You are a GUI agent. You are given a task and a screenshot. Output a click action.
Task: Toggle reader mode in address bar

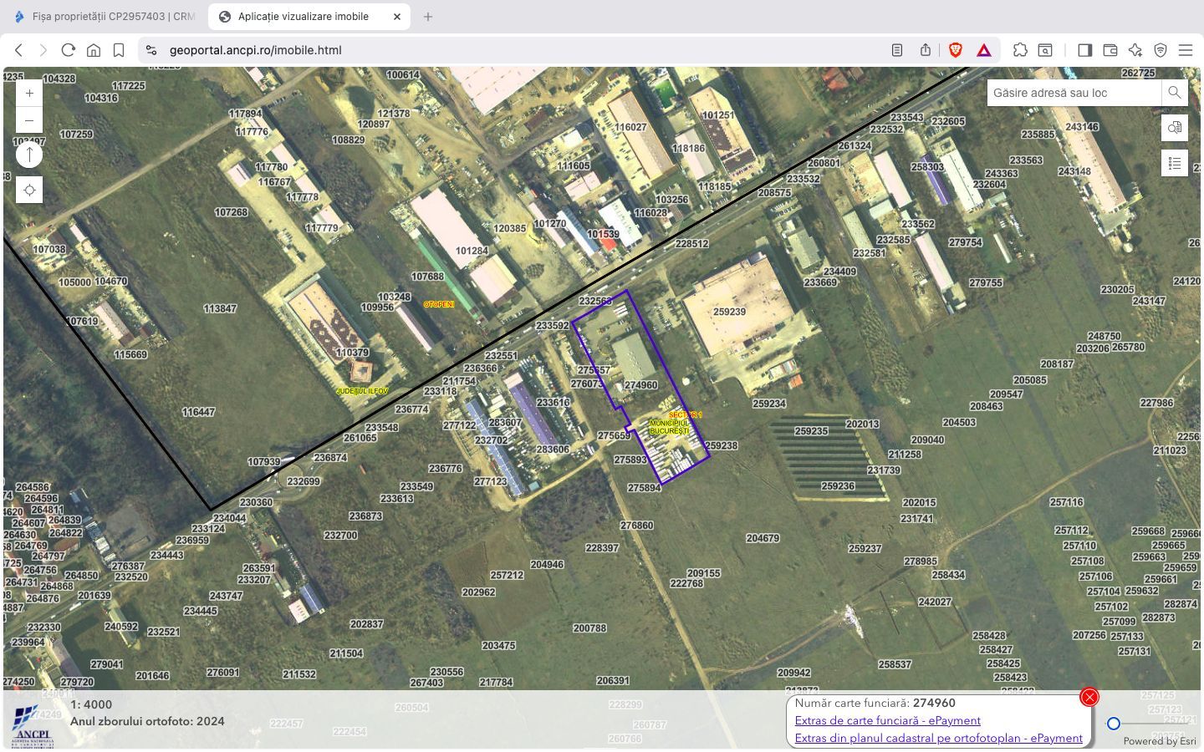click(x=897, y=50)
